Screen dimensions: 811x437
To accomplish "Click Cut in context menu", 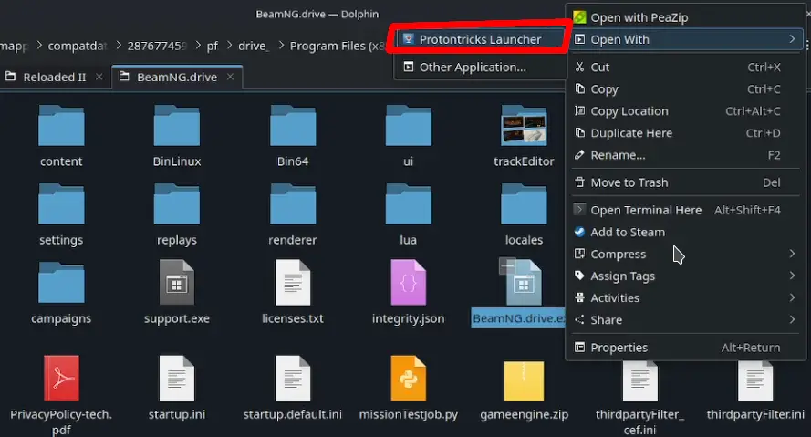I will click(x=688, y=68).
